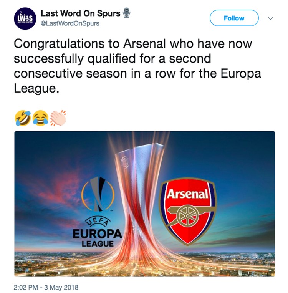Viewport: 288px width, 293px height.
Task: Click the clapping hands emoji
Action: 58,118
